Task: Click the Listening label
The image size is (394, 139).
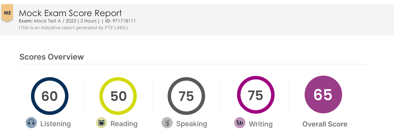Action: (x=55, y=124)
